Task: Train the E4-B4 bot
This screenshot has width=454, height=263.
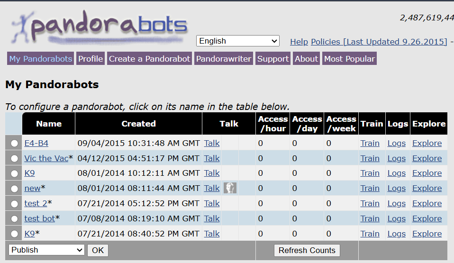Action: 370,143
